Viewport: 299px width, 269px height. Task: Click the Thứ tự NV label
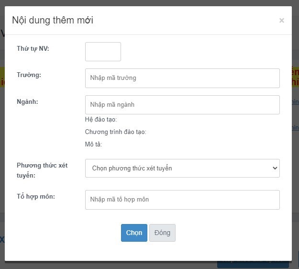[x=33, y=48]
